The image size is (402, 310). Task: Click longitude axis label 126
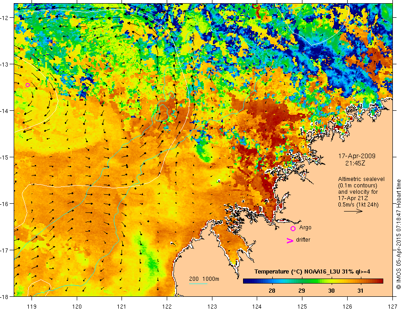[x=347, y=306]
